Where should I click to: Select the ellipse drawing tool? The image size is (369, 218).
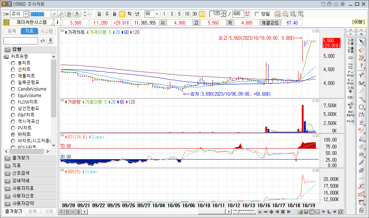coord(361,107)
